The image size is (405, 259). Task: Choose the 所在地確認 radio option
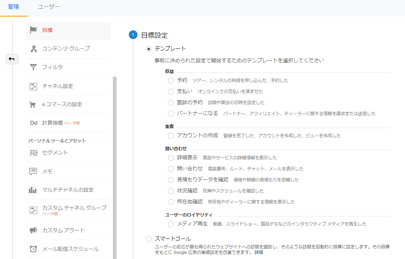click(x=171, y=202)
